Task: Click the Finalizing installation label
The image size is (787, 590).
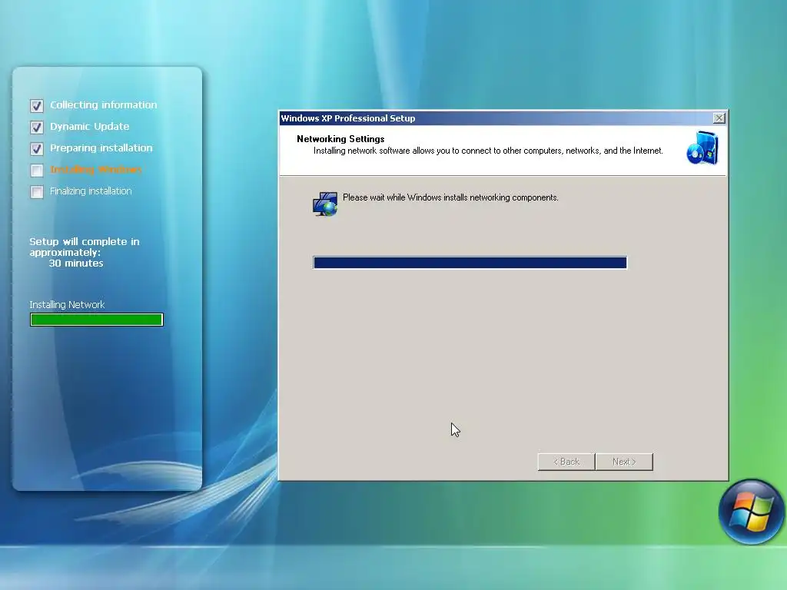Action: 91,191
